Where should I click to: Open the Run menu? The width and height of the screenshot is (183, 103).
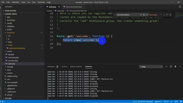pos(34,2)
